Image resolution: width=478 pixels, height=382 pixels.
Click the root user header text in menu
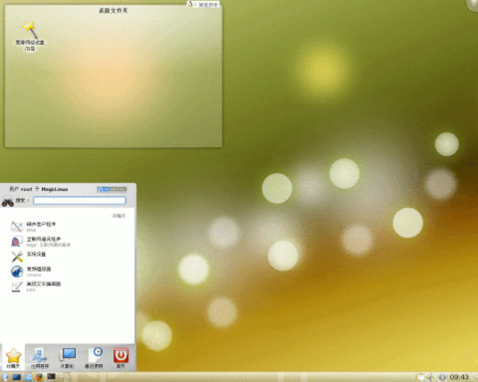(x=38, y=189)
